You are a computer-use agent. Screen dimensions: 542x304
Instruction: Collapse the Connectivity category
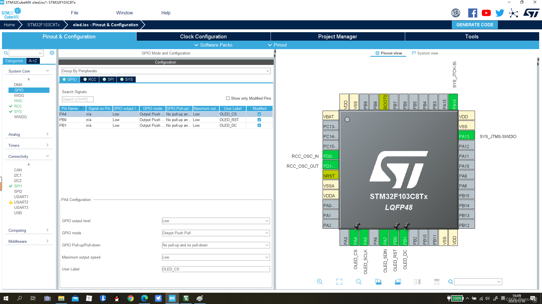click(x=47, y=156)
